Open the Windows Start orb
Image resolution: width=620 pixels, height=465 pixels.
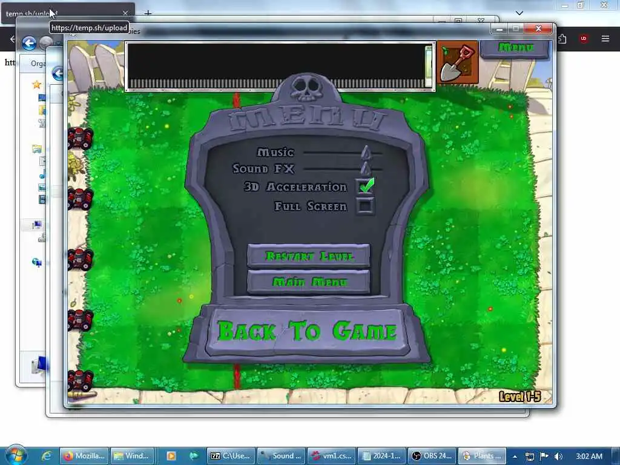pos(15,455)
